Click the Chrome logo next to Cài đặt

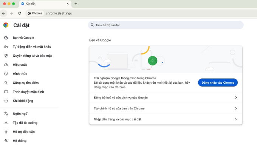[6, 25]
